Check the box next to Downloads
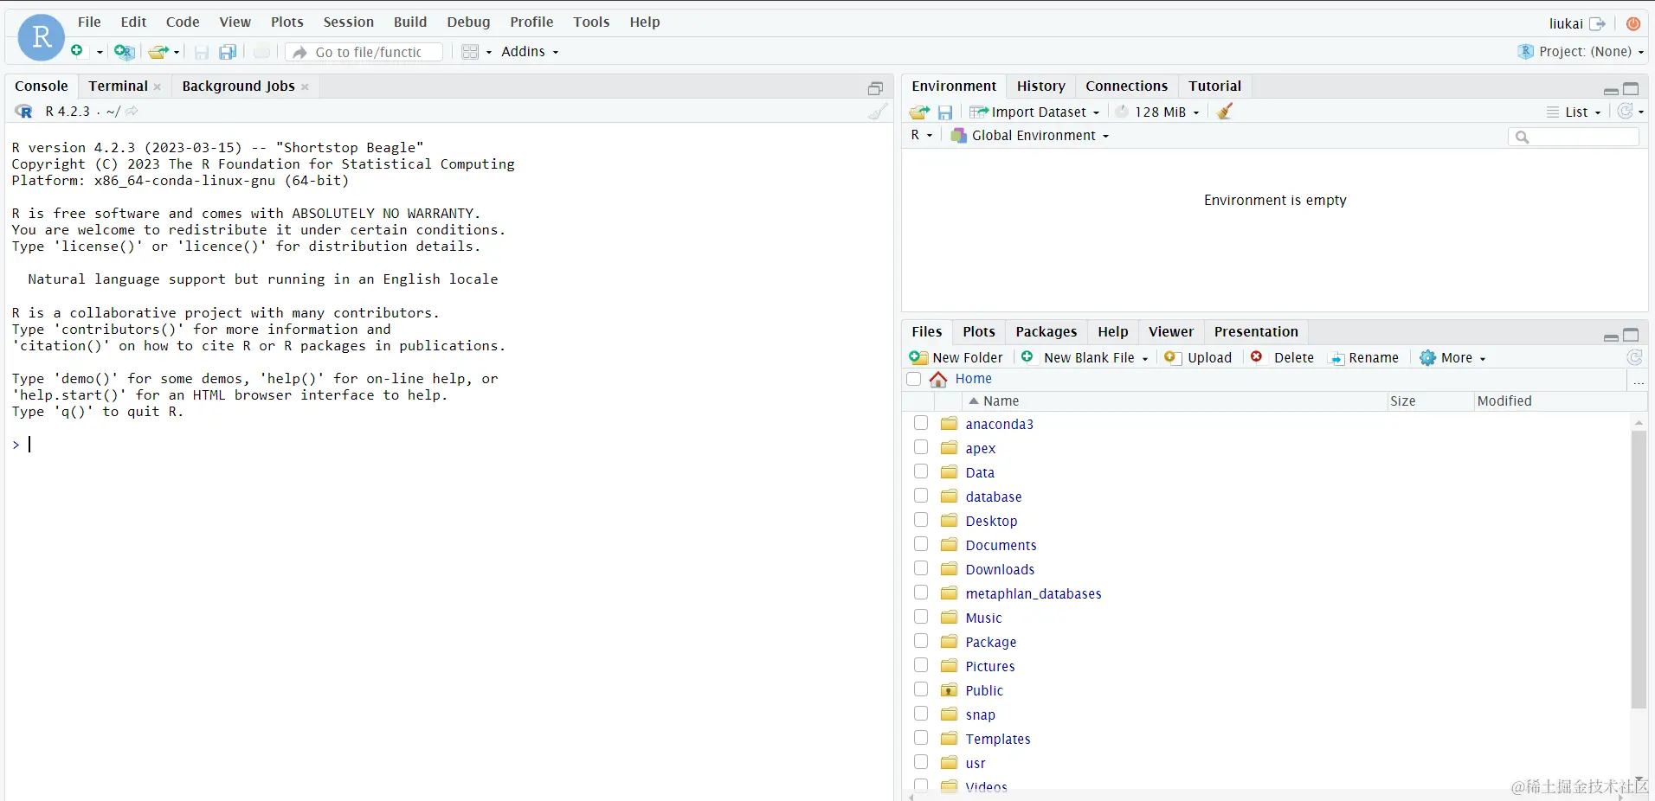This screenshot has height=801, width=1655. coord(921,568)
